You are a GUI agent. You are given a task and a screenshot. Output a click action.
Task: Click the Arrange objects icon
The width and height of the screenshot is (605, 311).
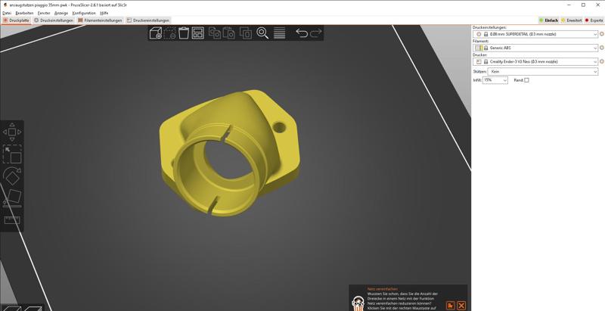click(x=198, y=33)
